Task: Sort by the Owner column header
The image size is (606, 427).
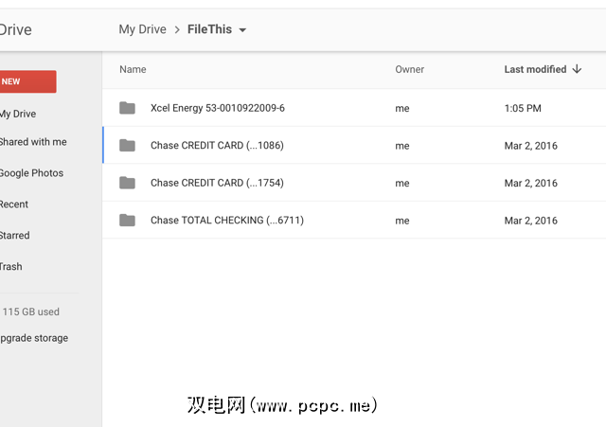Action: (409, 69)
